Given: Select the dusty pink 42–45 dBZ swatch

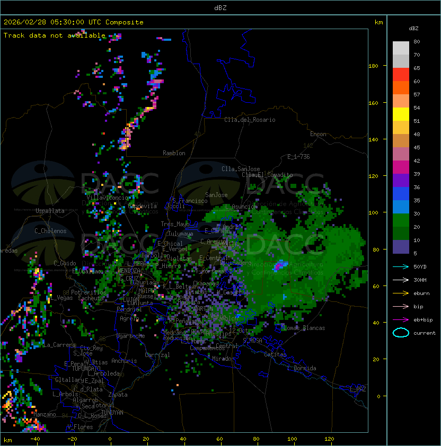Looking at the screenshot, I should pos(401,154).
